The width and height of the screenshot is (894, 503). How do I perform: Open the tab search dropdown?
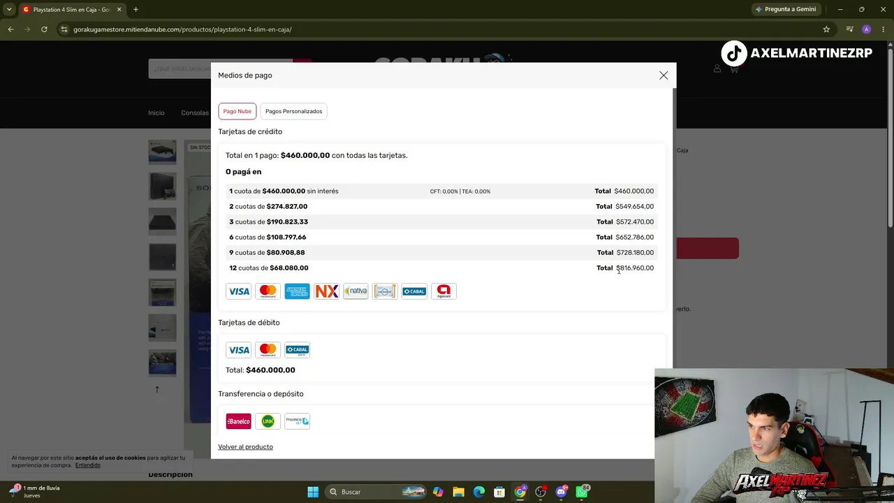click(x=9, y=9)
